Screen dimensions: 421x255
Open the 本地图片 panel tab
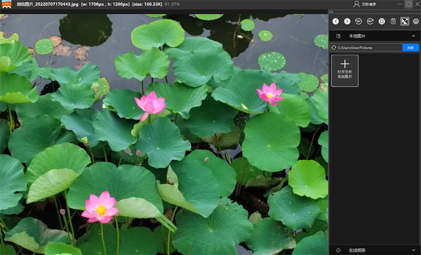[357, 36]
